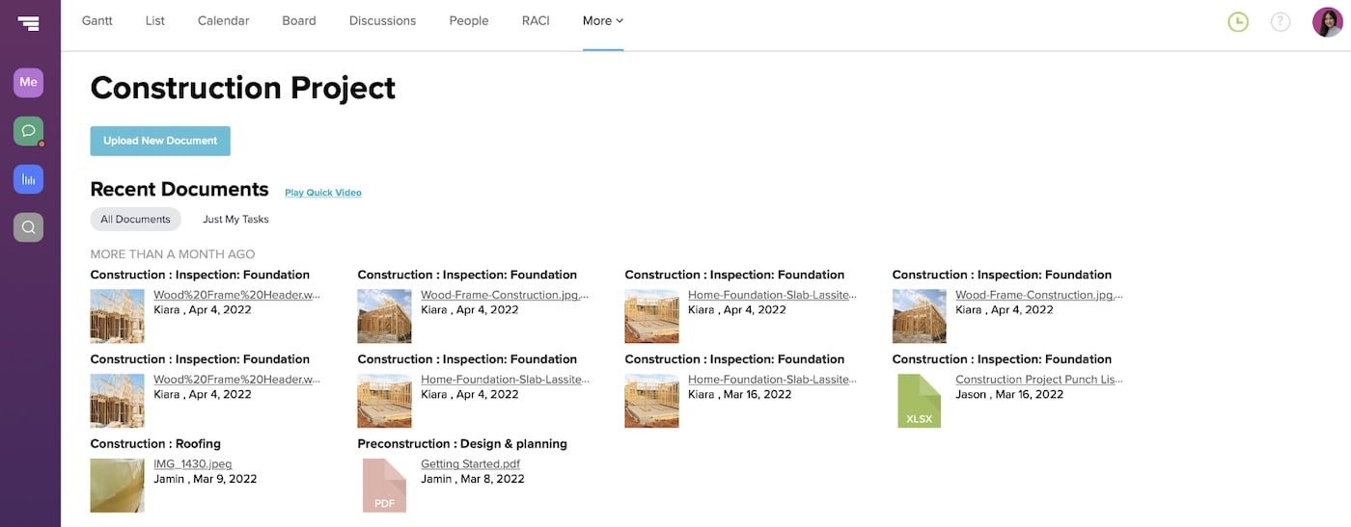Expand the More dropdown menu
This screenshot has width=1351, height=527.
click(x=603, y=20)
